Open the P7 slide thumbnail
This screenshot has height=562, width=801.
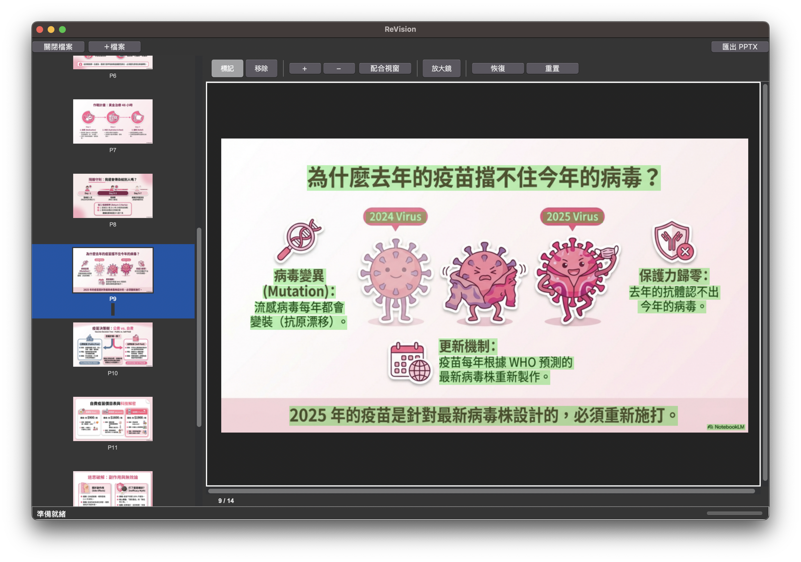[113, 121]
